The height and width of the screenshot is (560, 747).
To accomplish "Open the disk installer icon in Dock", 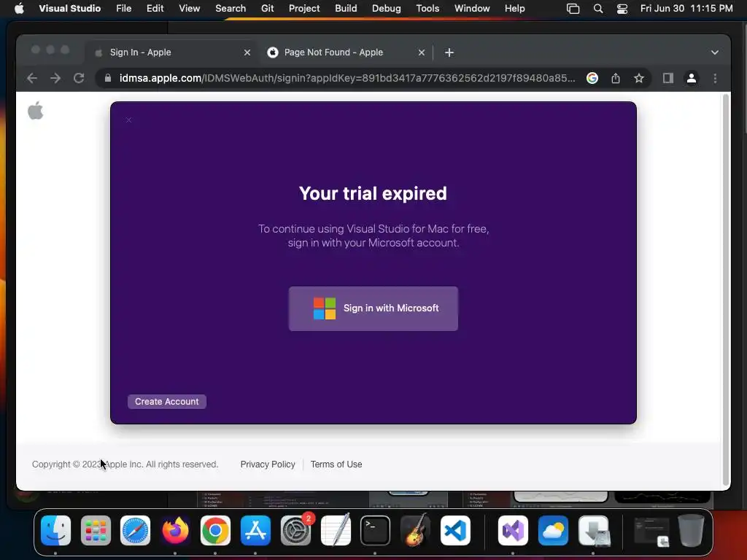I will (594, 531).
